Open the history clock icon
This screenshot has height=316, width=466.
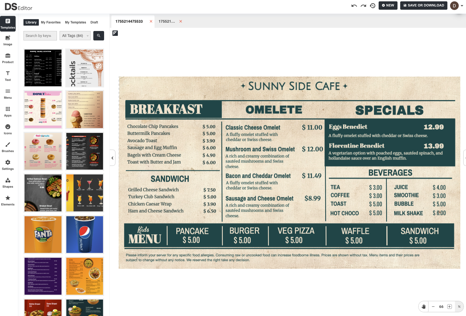coord(373,6)
